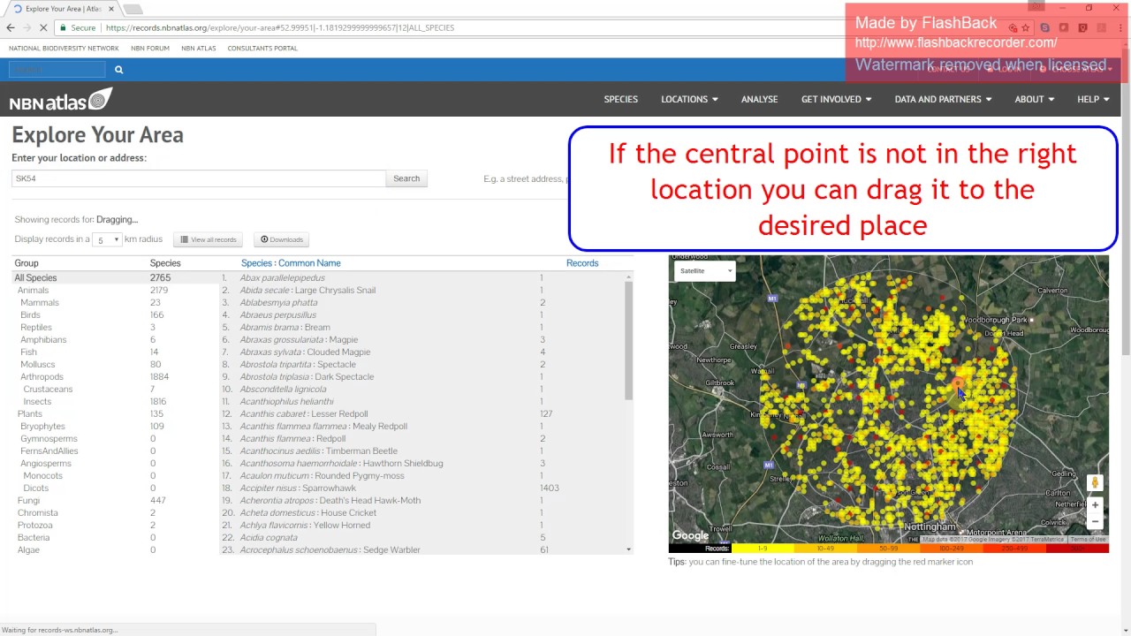This screenshot has height=636, width=1131.
Task: Click species row Accipiter nisus Sparrowhawk
Action: pyautogui.click(x=422, y=488)
